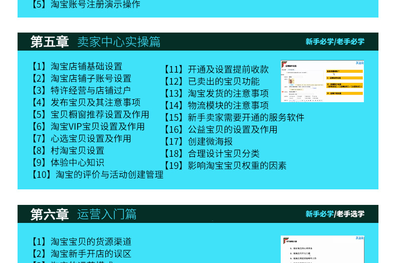Screen dimensions: 396x263
Task: Select item 【10】 淘宝的评价与活动创建管理
Action: (x=97, y=174)
